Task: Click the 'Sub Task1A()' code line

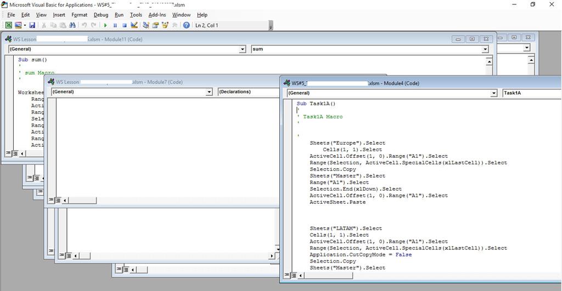Action: click(x=316, y=104)
